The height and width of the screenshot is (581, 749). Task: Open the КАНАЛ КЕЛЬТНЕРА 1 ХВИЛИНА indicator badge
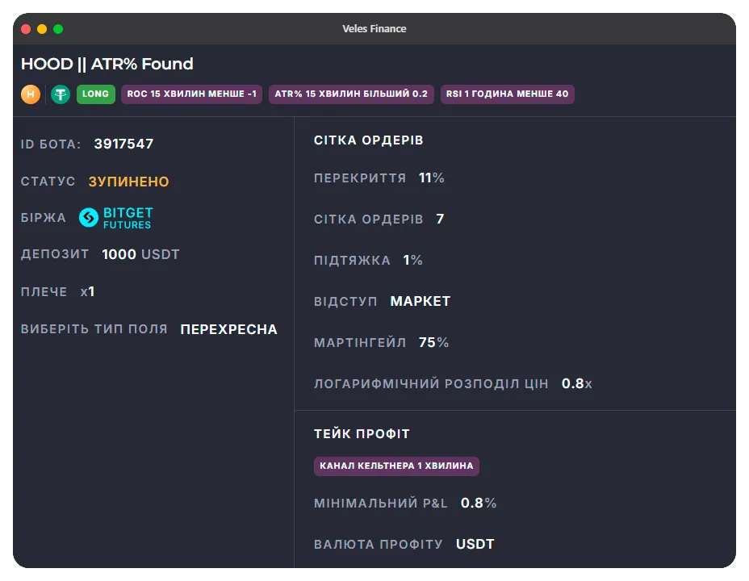point(396,466)
